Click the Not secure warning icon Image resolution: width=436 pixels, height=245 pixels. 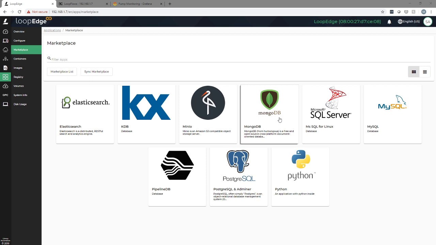[29, 12]
